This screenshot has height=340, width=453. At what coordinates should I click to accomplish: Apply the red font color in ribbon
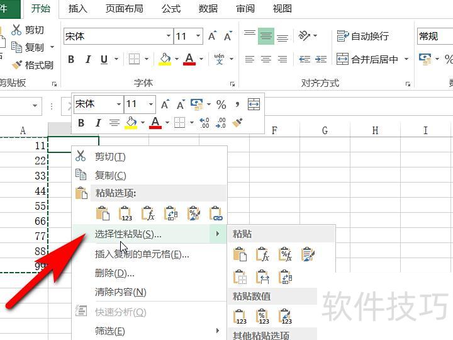pyautogui.click(x=189, y=59)
